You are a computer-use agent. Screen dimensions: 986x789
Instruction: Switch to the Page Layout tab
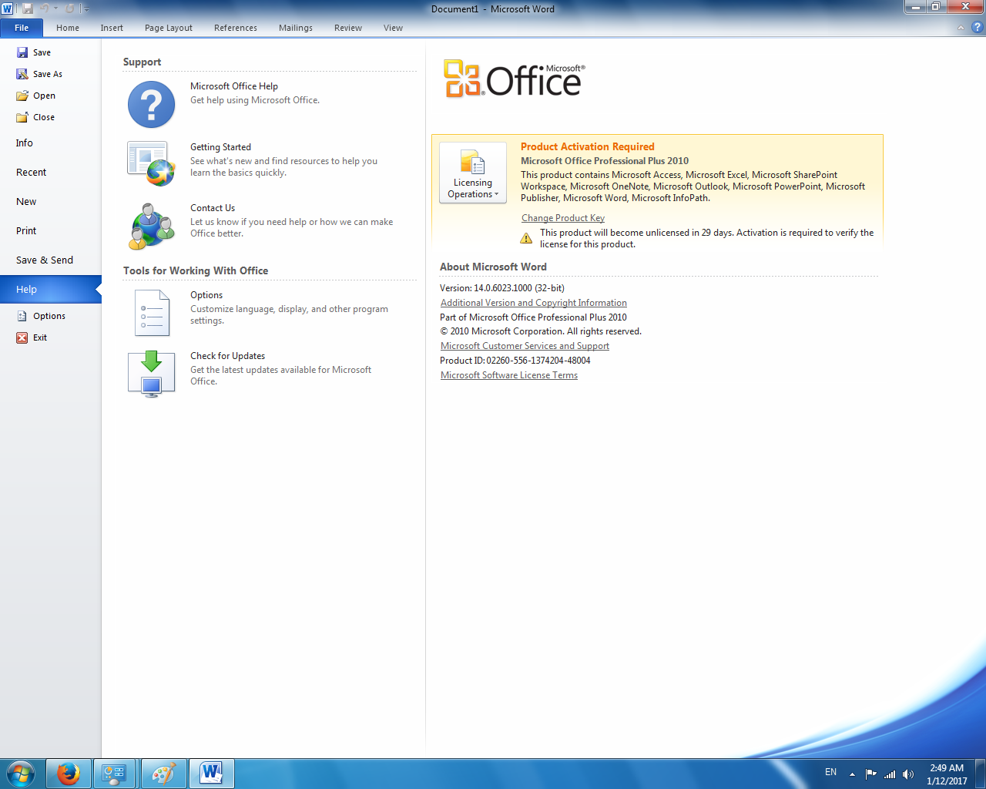coord(169,28)
